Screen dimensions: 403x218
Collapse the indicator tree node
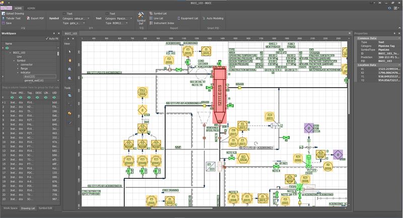(18, 72)
